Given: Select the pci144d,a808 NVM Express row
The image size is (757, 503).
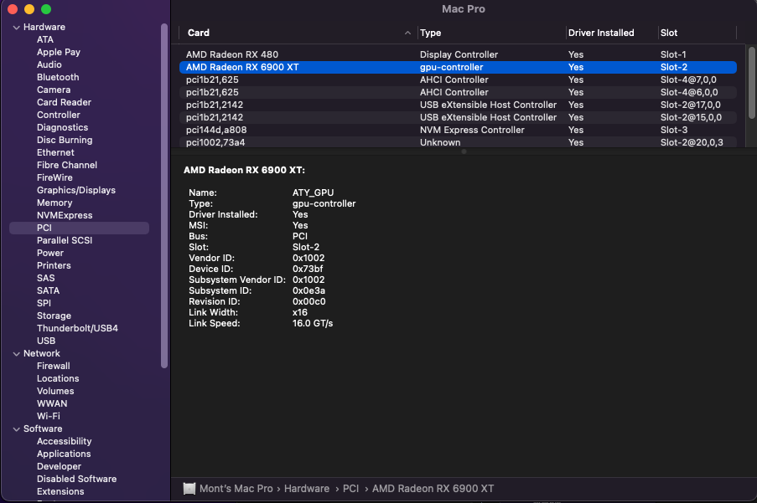Looking at the screenshot, I should point(458,130).
